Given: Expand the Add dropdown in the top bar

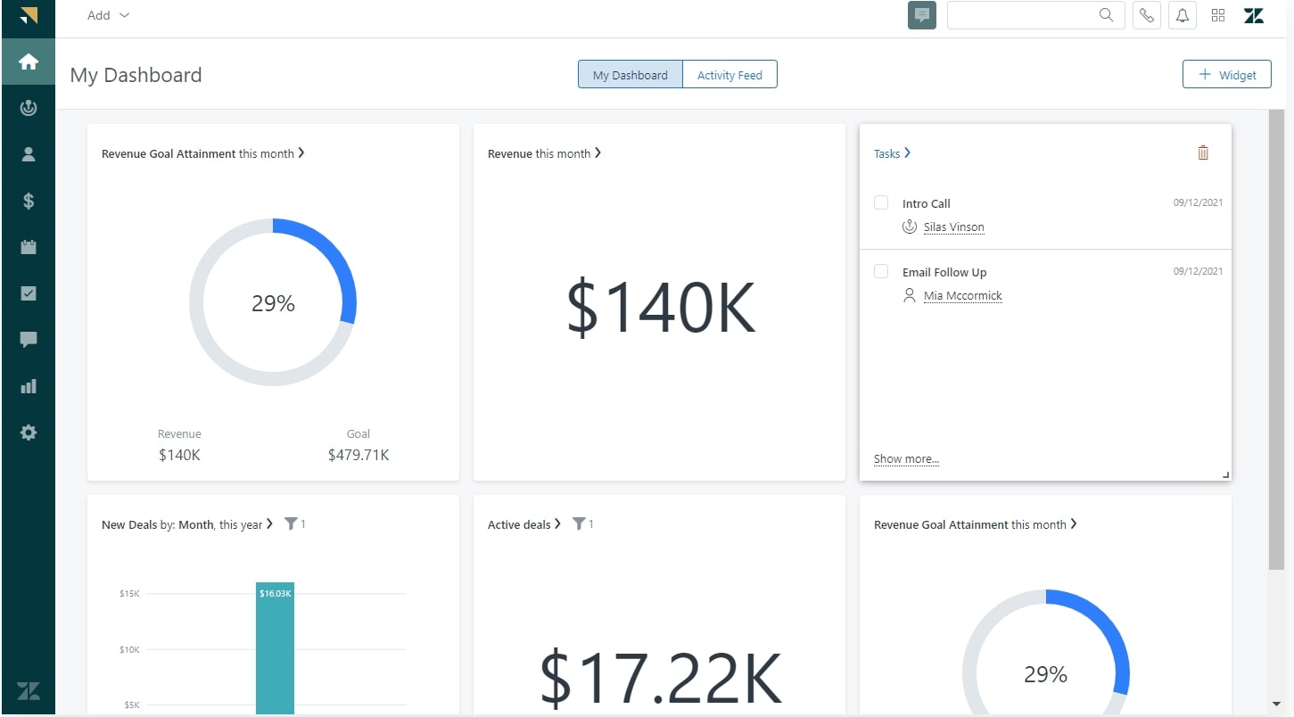Looking at the screenshot, I should [x=107, y=15].
